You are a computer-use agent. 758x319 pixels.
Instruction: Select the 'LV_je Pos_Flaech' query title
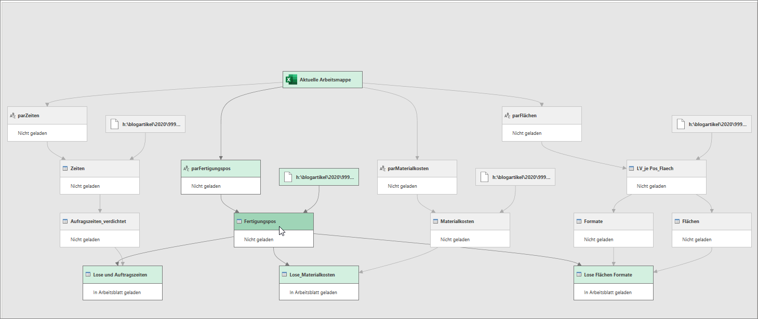click(x=655, y=169)
